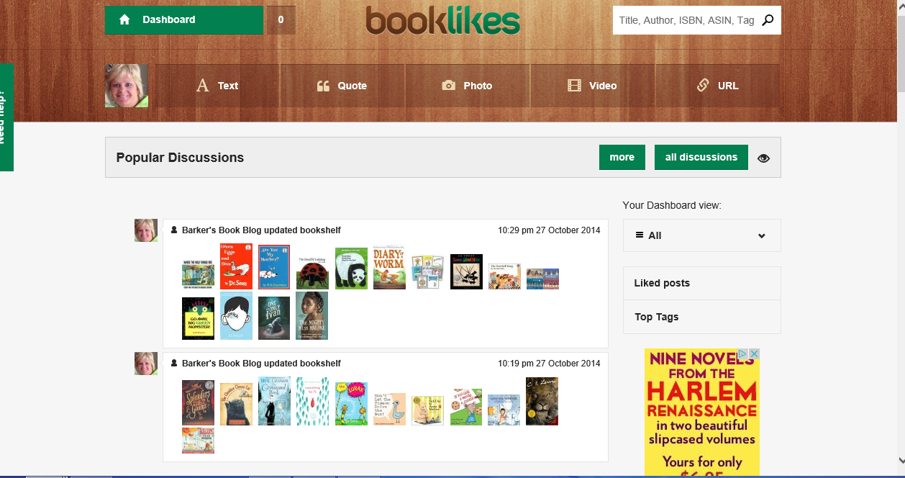The height and width of the screenshot is (478, 905).
Task: Open the Diary of a Worm cover thumbnail
Action: pos(389,267)
